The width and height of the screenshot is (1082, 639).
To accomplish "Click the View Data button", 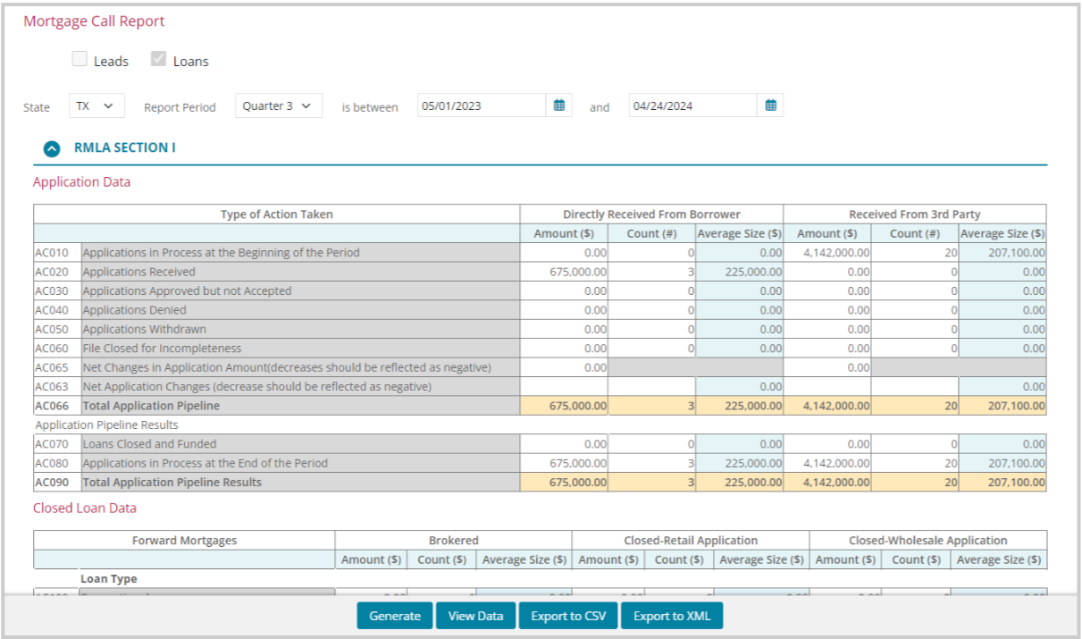I will pyautogui.click(x=475, y=616).
